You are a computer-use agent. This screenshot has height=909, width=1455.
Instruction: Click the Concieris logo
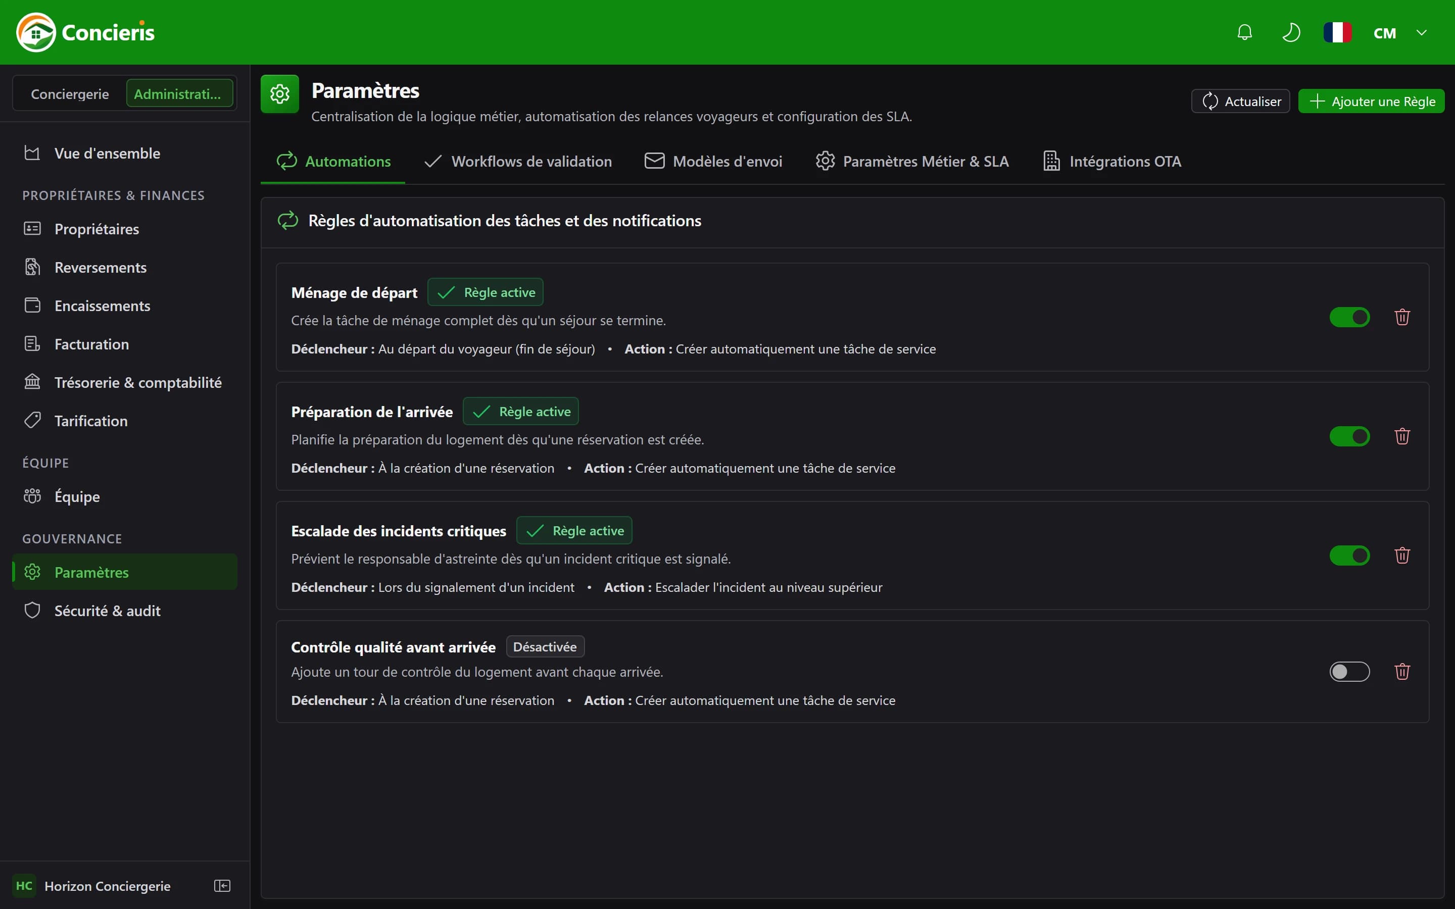coord(85,32)
